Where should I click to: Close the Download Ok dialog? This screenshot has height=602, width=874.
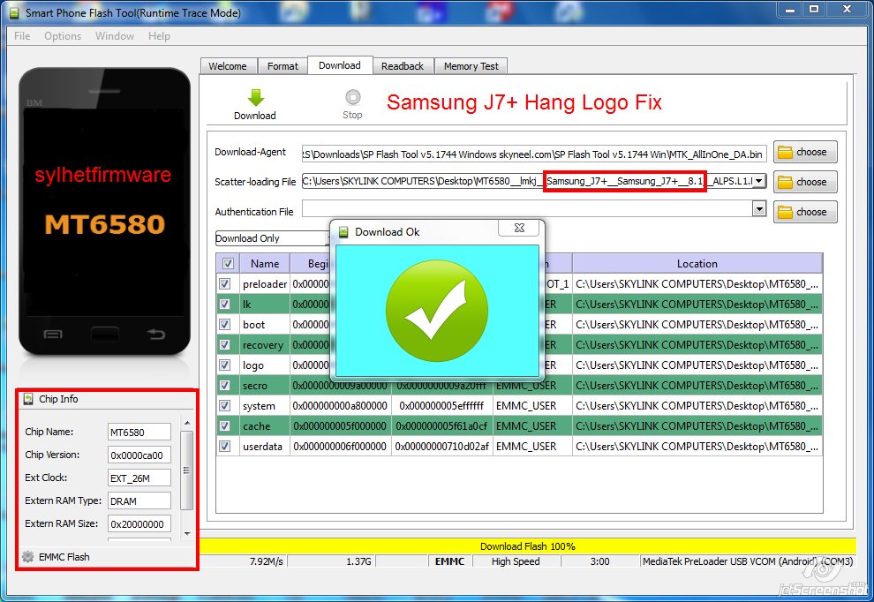point(519,228)
